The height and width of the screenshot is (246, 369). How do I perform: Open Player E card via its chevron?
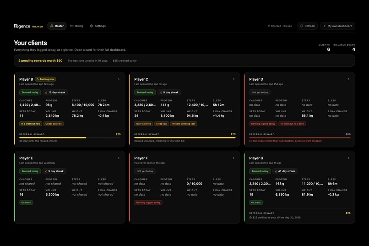coord(119,158)
